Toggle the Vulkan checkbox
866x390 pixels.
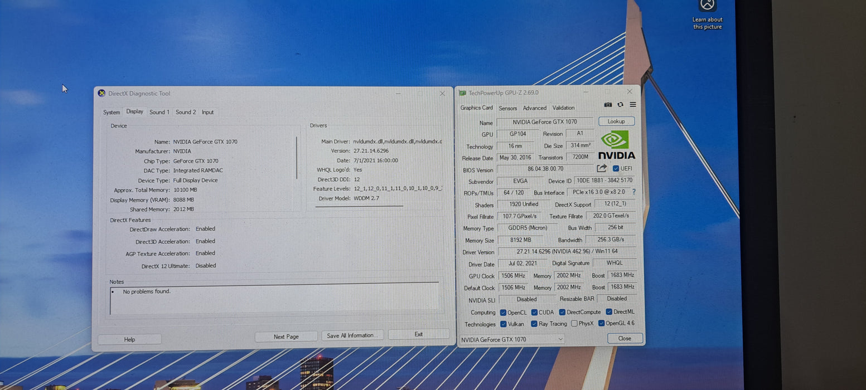click(504, 324)
